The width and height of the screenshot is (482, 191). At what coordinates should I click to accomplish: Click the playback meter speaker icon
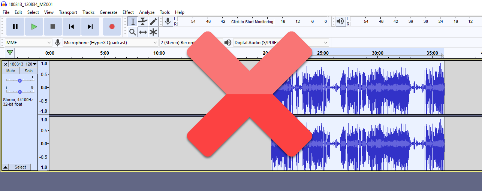point(340,21)
